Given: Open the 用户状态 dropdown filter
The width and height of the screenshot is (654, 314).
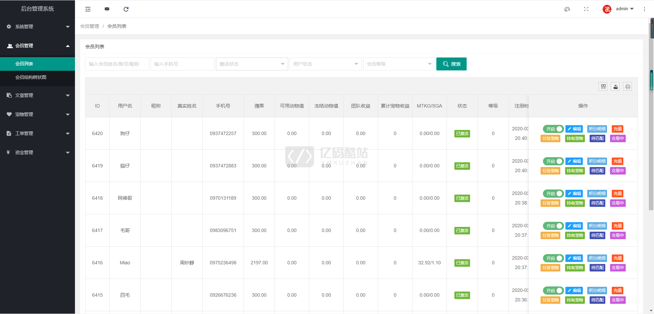Looking at the screenshot, I should click(x=326, y=64).
